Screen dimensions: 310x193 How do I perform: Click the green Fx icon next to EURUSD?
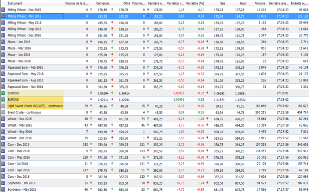tap(3, 93)
